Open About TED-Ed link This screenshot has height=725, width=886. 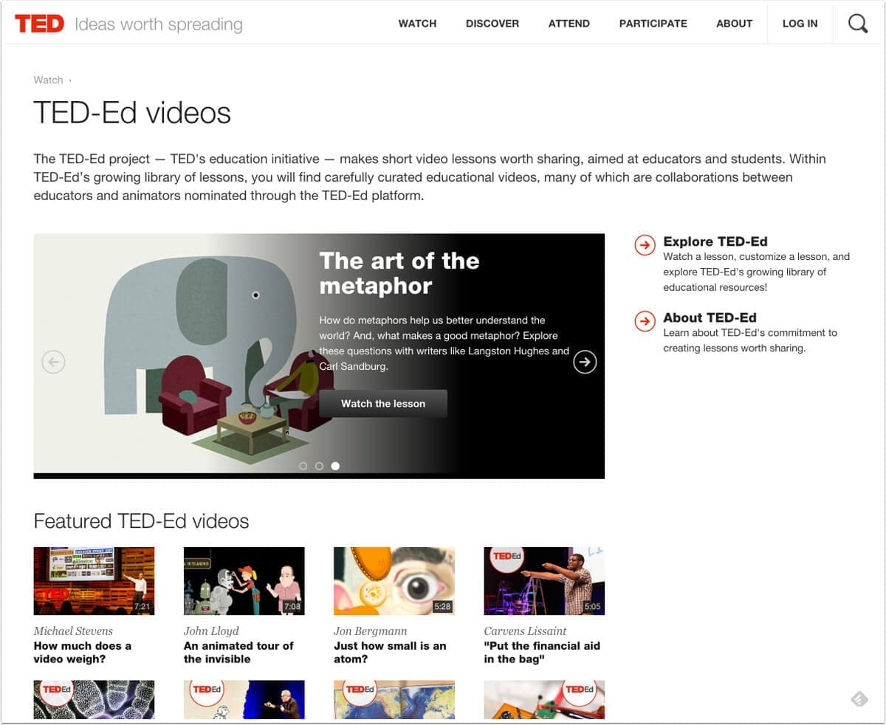710,317
